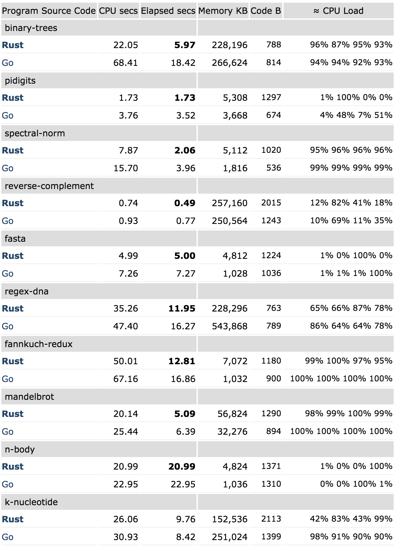Select the Rust link under reverse-complement
The image size is (395, 546).
(x=13, y=203)
